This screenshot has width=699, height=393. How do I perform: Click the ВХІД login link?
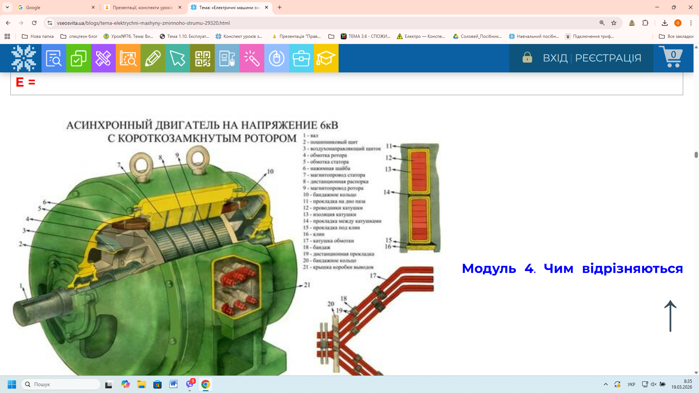[555, 58]
